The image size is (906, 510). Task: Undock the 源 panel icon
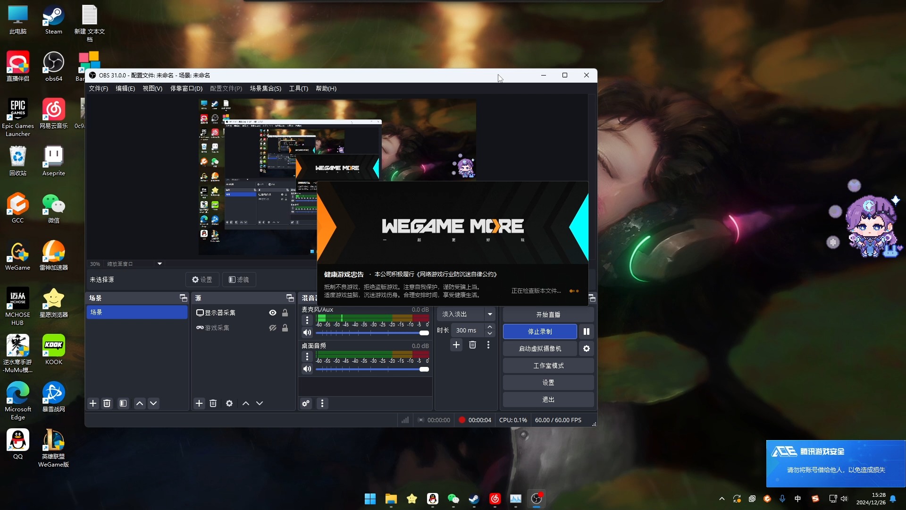coord(290,298)
